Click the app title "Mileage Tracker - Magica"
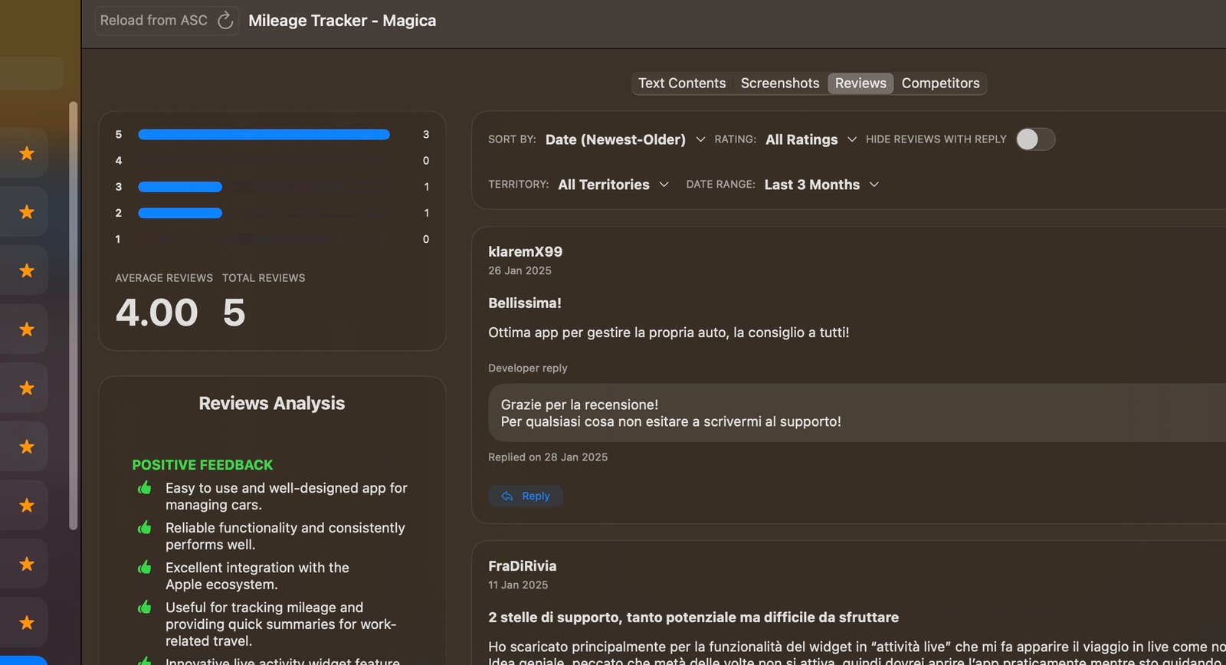 coord(342,21)
